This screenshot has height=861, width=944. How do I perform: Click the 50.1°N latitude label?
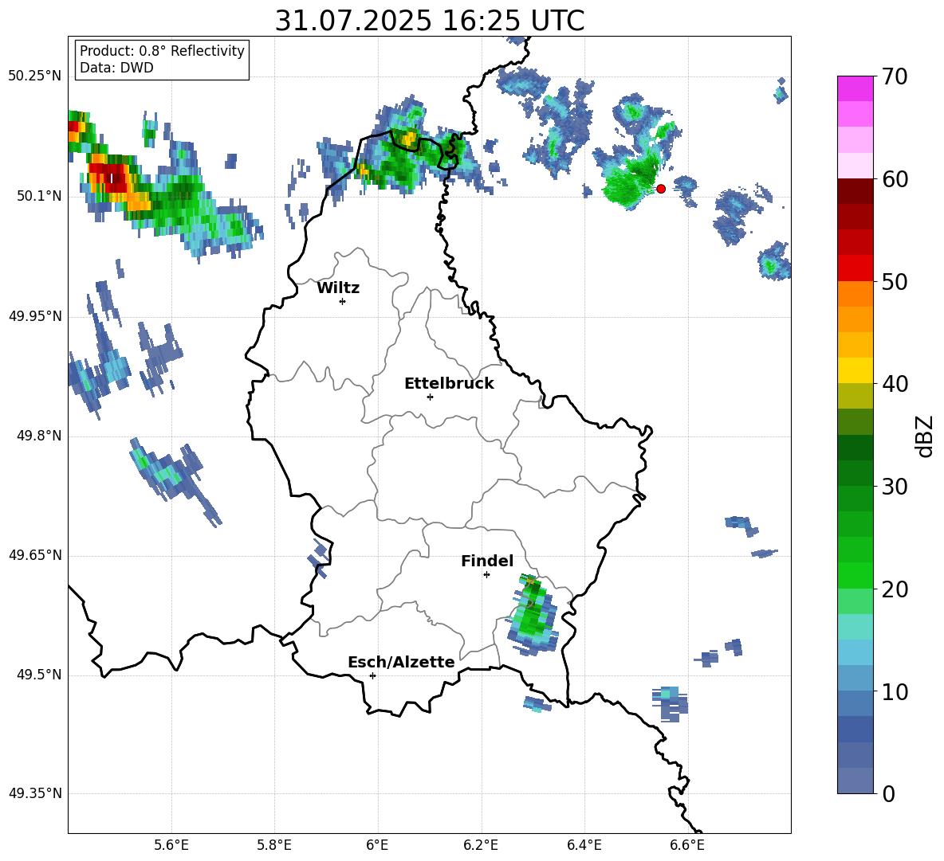(39, 197)
